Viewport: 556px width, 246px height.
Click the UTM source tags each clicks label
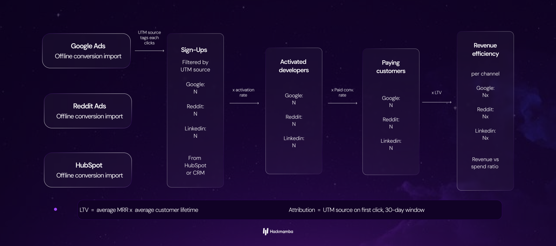149,38
